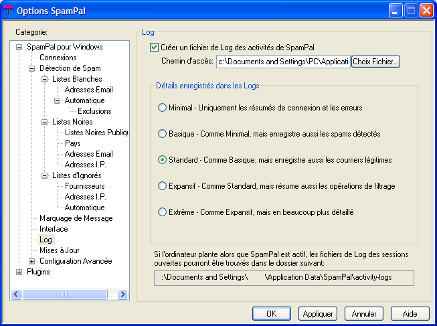
Task: Select the Basique log detail option
Action: (x=162, y=134)
